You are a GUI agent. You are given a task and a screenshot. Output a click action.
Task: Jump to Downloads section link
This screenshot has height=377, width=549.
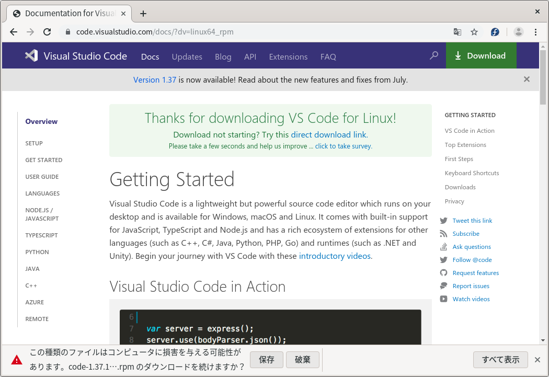[x=460, y=187]
